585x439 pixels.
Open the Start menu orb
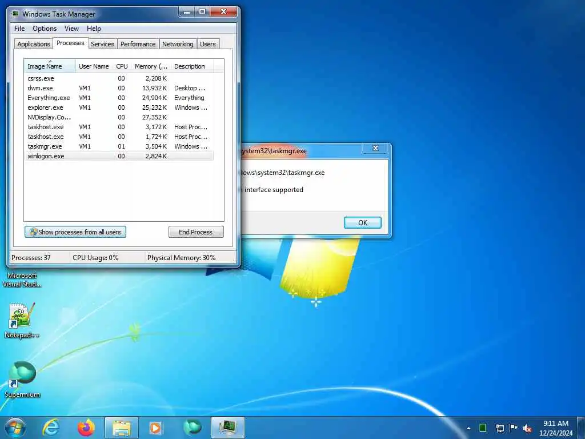(x=15, y=428)
